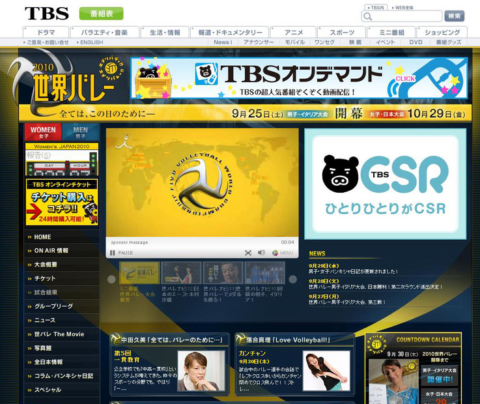Viewport: 480px width, 404px height.
Task: Go to HOME in sidebar menu
Action: (62, 237)
